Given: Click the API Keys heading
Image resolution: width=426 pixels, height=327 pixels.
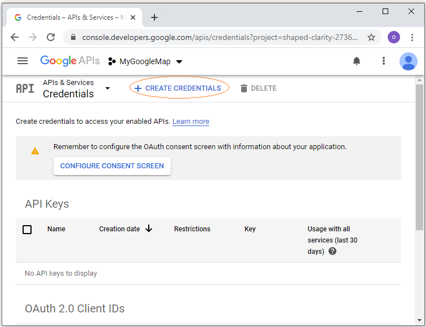Looking at the screenshot, I should click(x=47, y=204).
